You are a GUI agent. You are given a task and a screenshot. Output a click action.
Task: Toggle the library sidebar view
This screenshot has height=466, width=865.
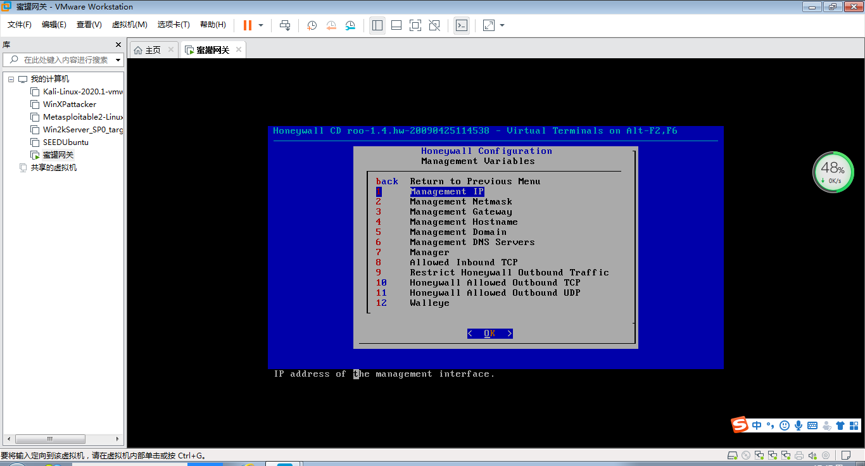coord(377,25)
